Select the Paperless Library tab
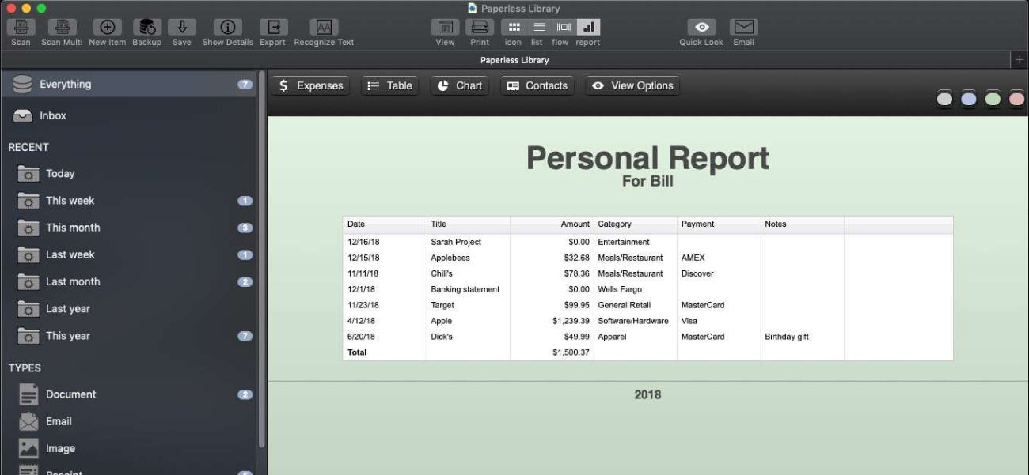1029x475 pixels. tap(514, 59)
